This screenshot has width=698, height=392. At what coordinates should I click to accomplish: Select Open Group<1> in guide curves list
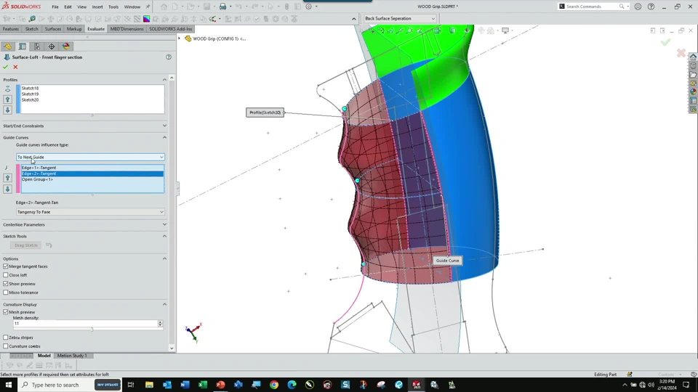37,179
